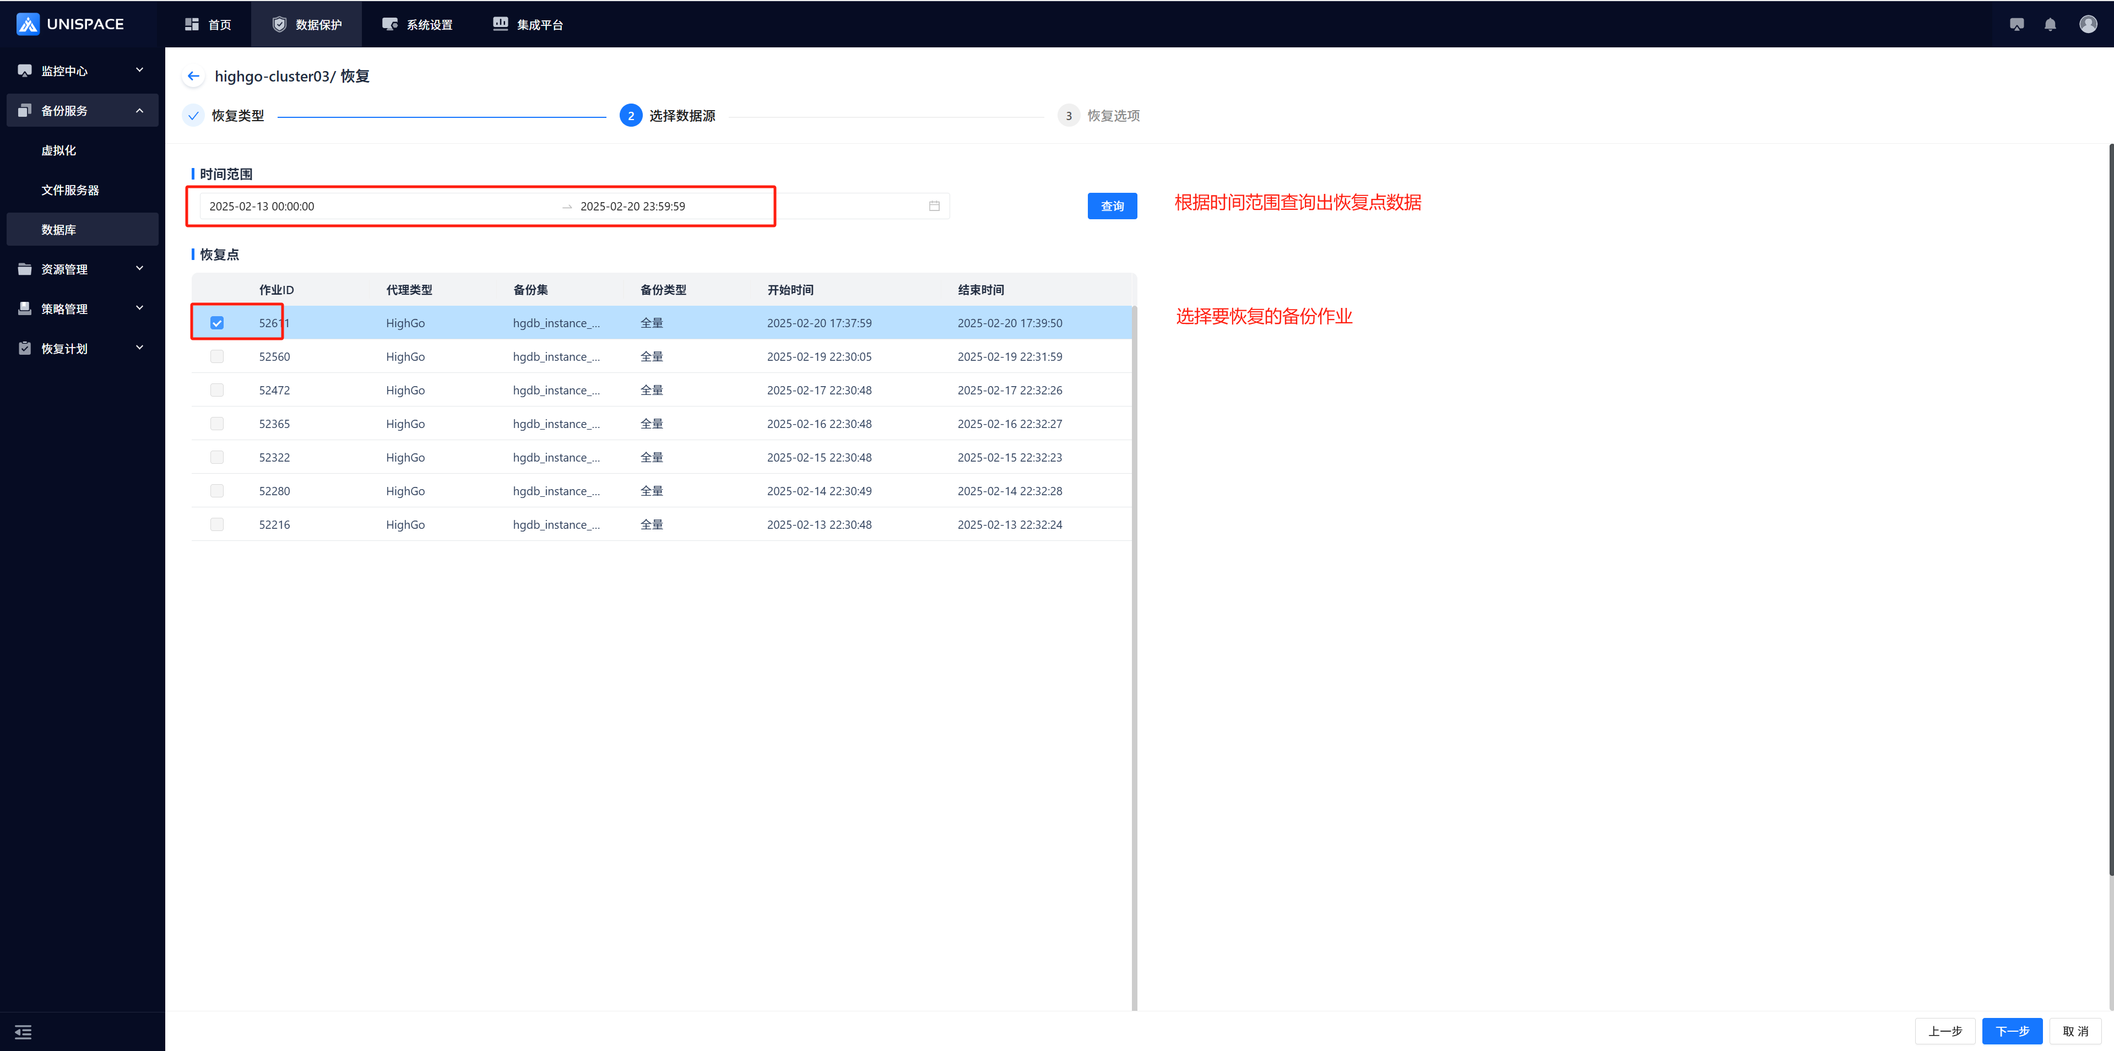This screenshot has width=2114, height=1051.
Task: Click the user avatar icon
Action: tap(2088, 25)
